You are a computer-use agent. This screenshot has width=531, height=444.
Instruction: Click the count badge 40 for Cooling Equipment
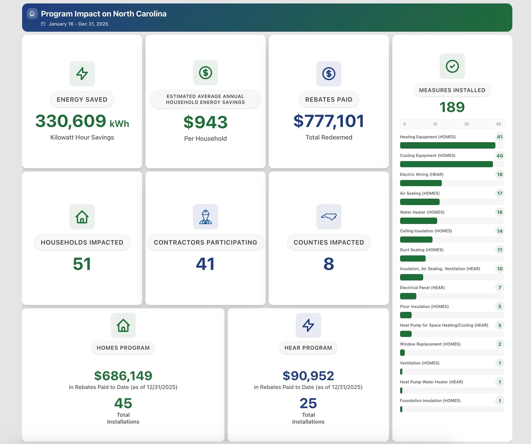point(500,156)
